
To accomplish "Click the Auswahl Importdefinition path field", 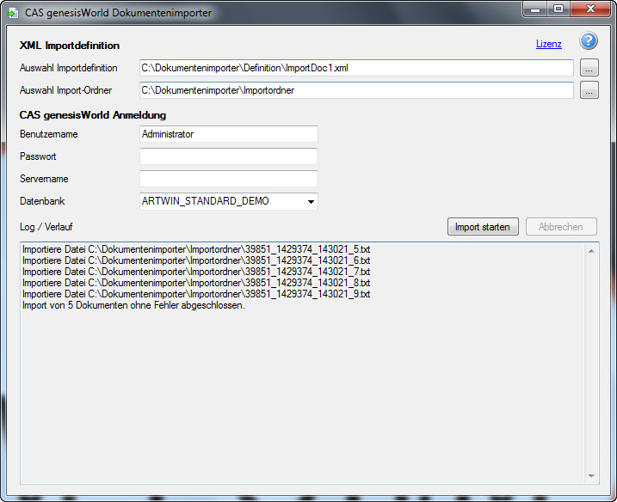I will click(356, 68).
